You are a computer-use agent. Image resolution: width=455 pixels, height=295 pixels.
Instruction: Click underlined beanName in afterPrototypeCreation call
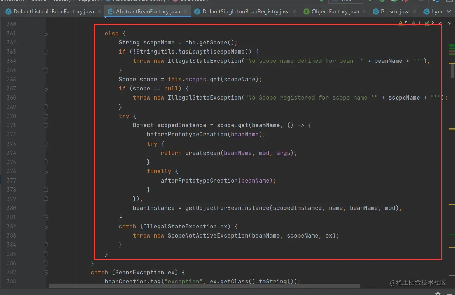tap(255, 180)
